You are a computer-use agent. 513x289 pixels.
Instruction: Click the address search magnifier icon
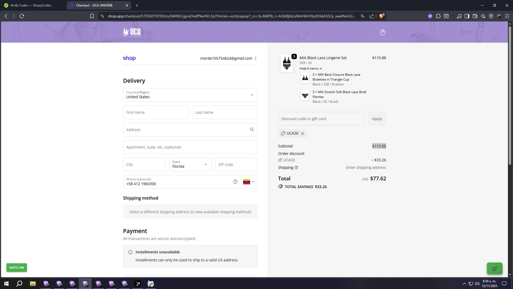(252, 129)
